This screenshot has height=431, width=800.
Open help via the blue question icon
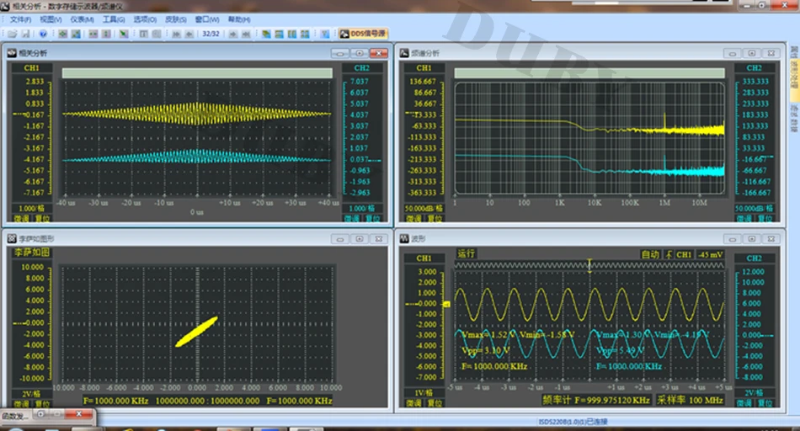coord(43,34)
